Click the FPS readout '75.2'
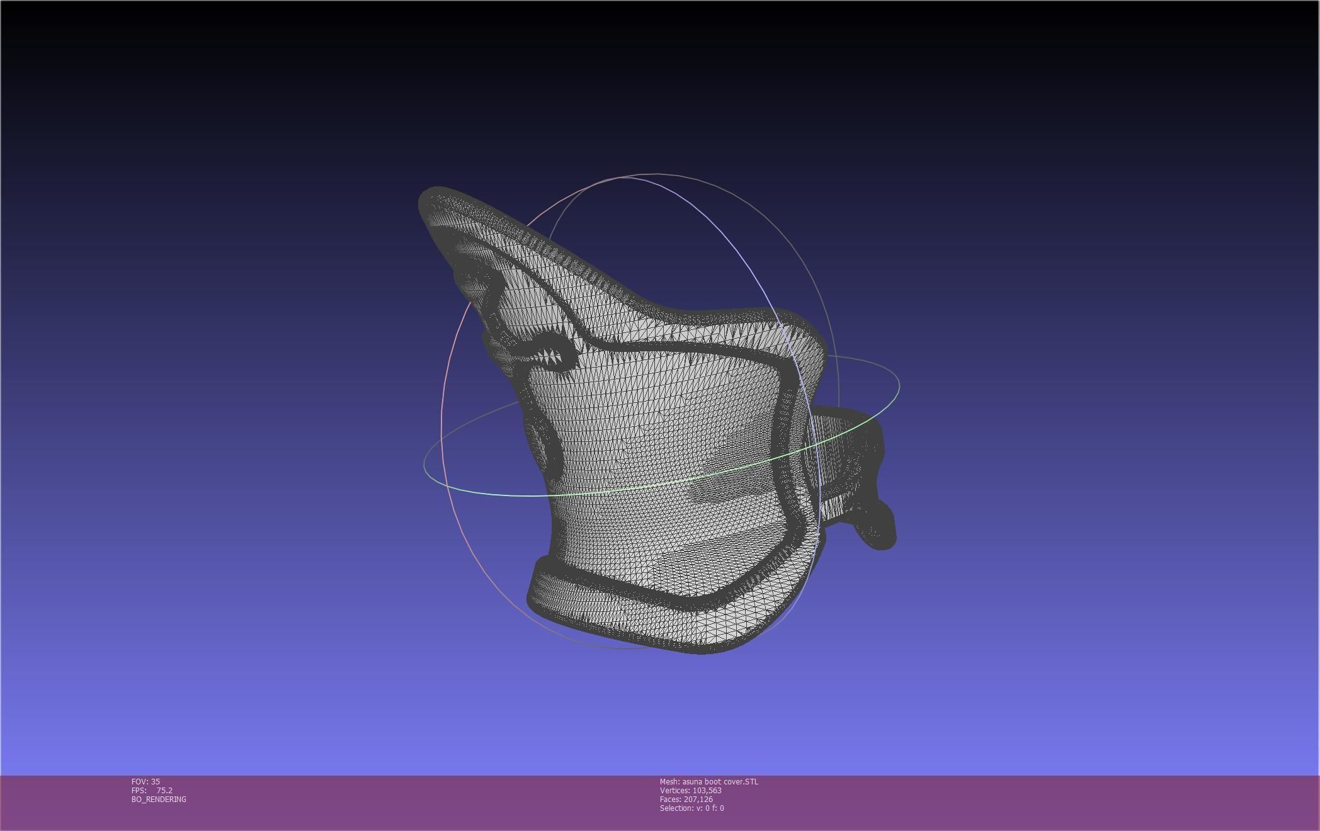 164,790
